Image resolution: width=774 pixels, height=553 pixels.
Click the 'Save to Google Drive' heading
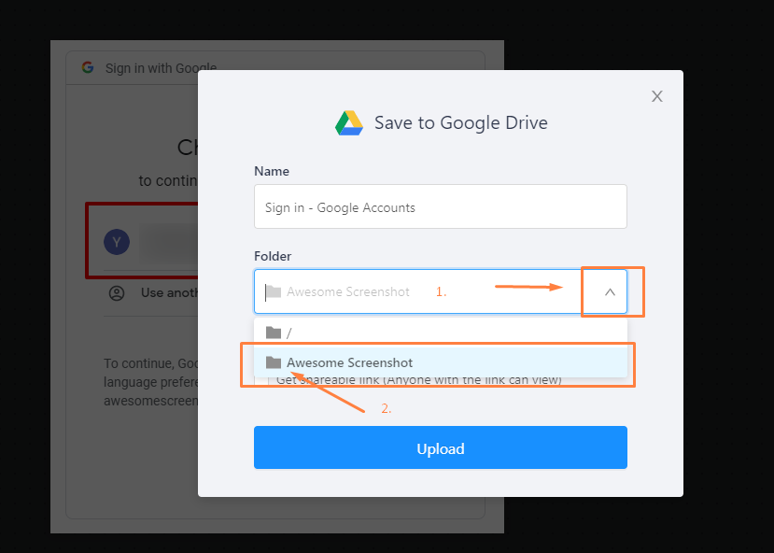(x=460, y=123)
